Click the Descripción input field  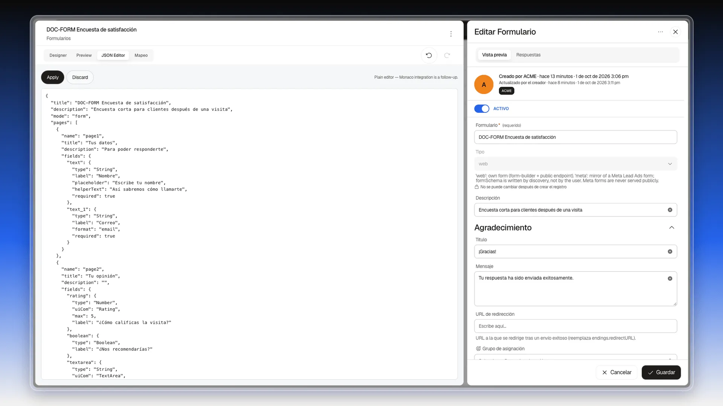(x=575, y=210)
